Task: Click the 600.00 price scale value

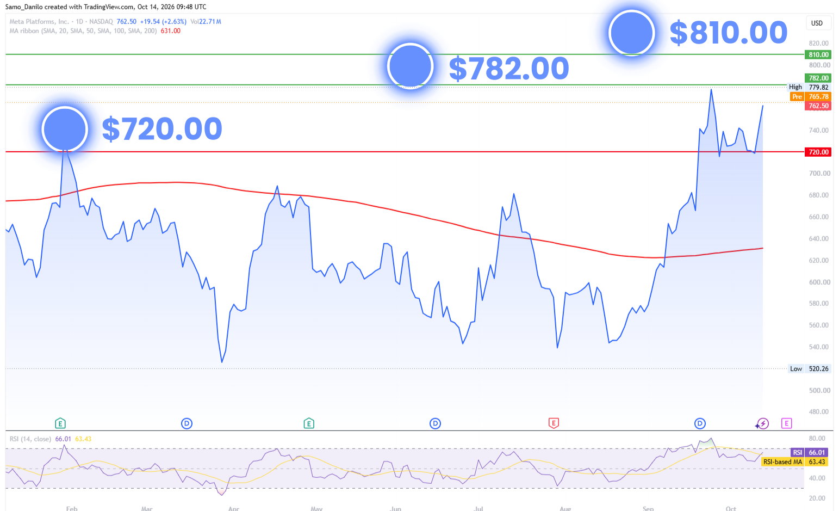Action: (819, 282)
